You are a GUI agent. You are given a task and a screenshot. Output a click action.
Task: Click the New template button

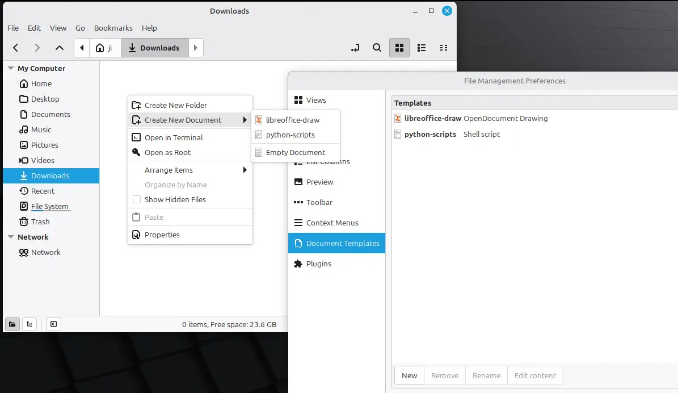[409, 375]
